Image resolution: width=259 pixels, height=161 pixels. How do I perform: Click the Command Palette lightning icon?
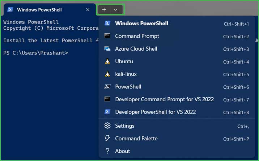pyautogui.click(x=107, y=138)
